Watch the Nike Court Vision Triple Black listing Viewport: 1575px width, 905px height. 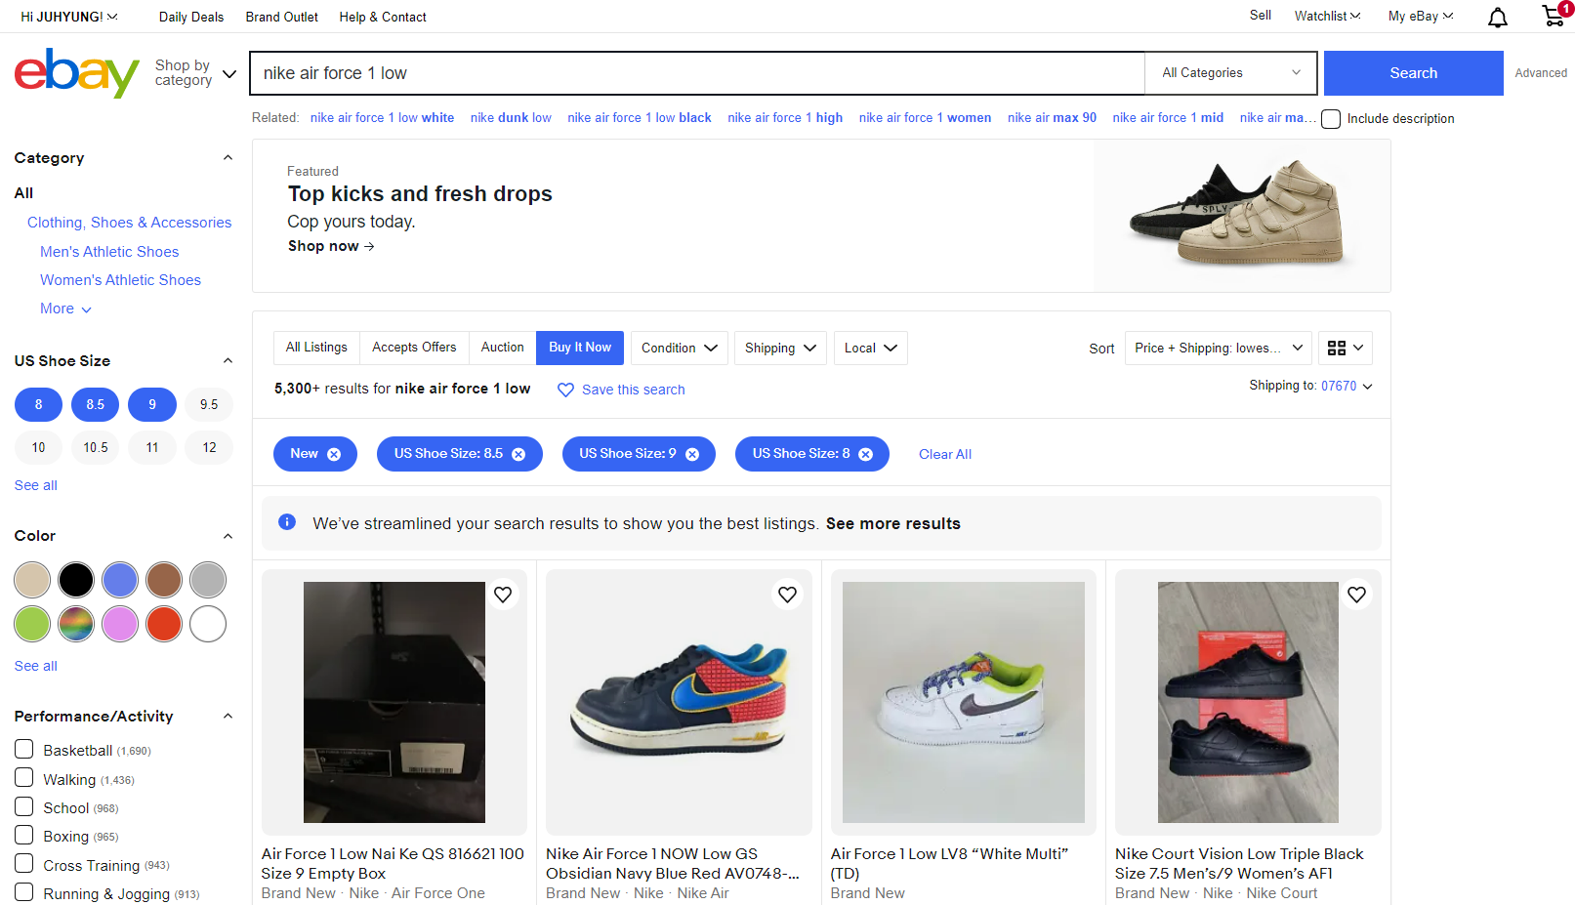[x=1356, y=595]
